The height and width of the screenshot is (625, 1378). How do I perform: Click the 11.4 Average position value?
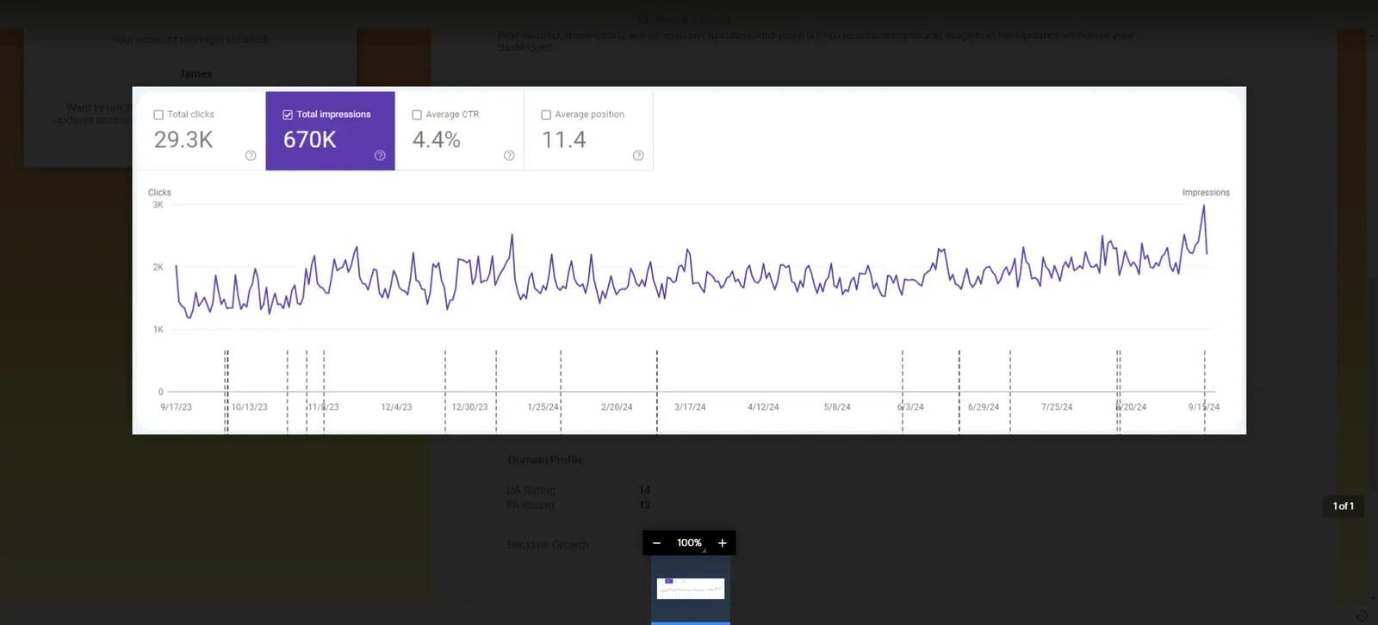coord(564,139)
